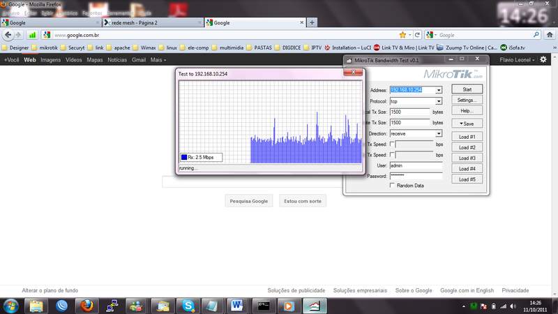Toggle the Local Tx Speed checkbox

point(392,144)
